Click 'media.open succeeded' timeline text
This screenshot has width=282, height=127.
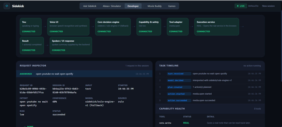[204, 101]
